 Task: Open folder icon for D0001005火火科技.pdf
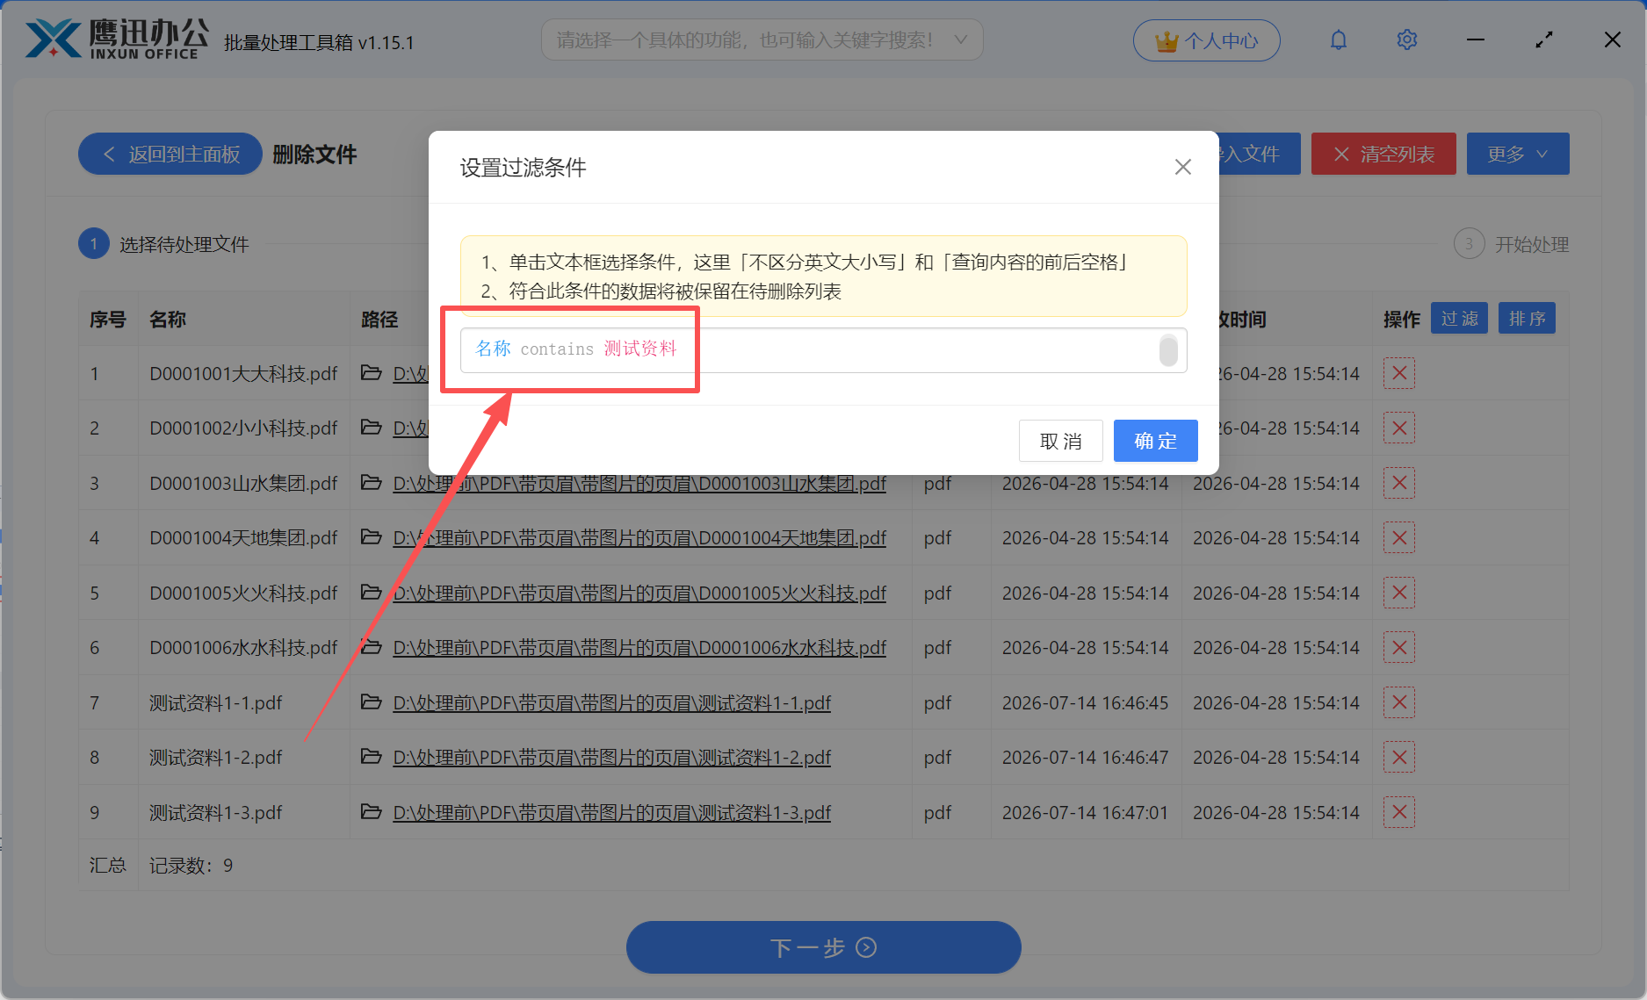coord(372,593)
